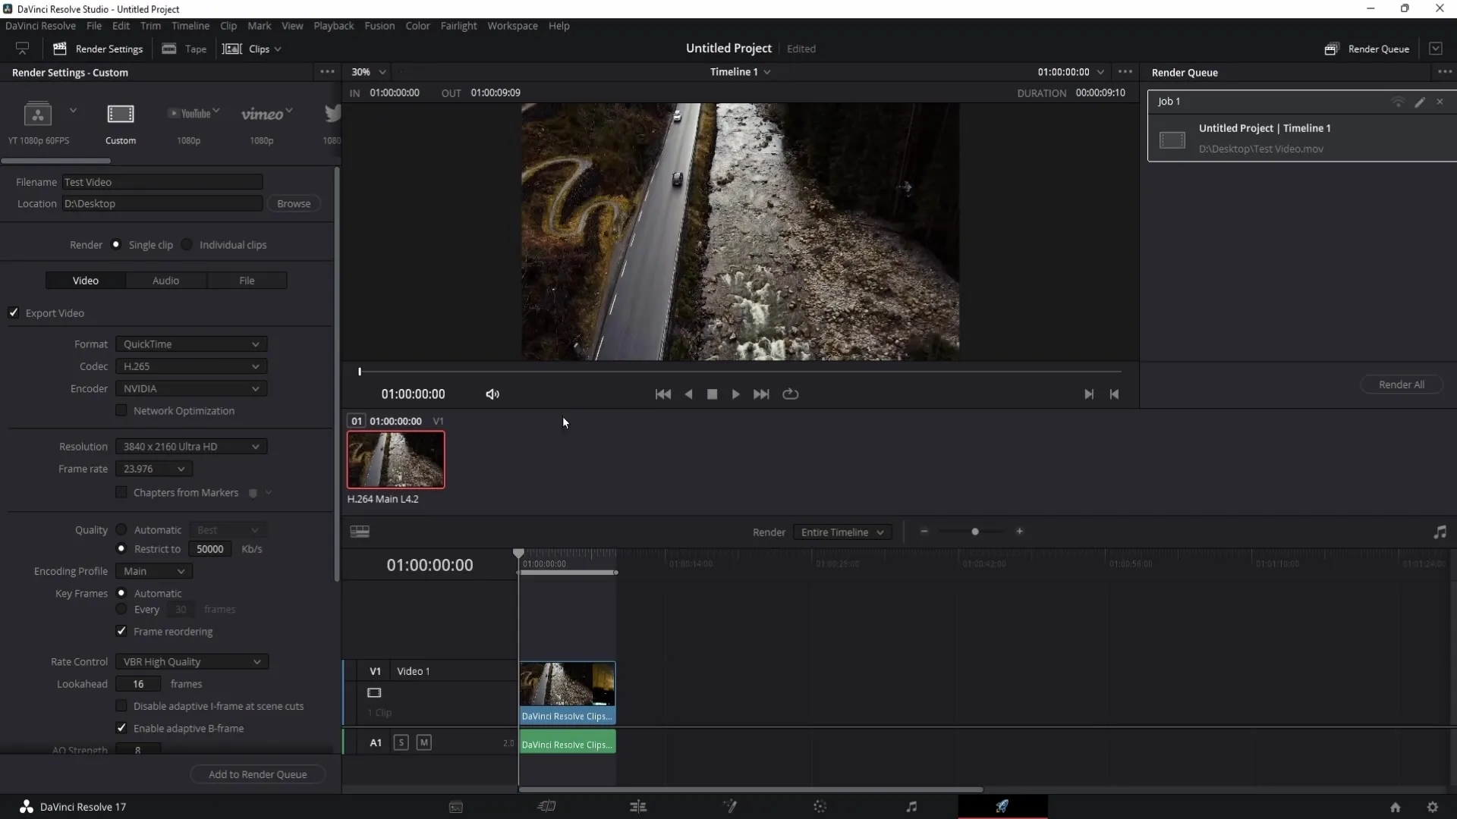
Task: Click the Add to Render Queue button
Action: coord(257,774)
